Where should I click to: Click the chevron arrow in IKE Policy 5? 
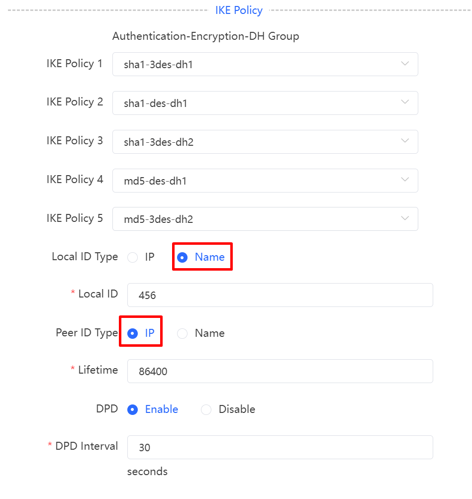[x=405, y=218]
